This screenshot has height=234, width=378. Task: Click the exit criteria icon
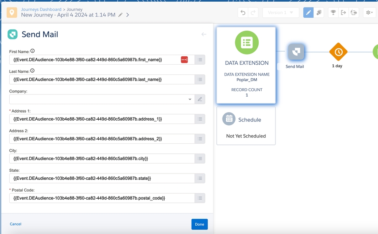pyautogui.click(x=344, y=13)
